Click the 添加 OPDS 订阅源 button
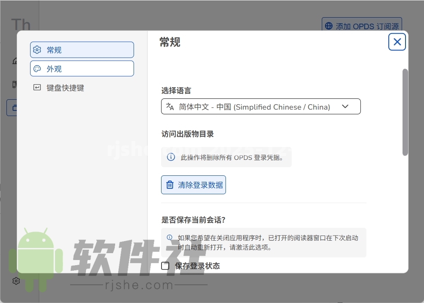The width and height of the screenshot is (424, 303). pos(362,26)
